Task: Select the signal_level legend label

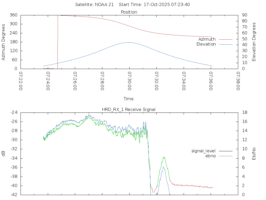Action: (204, 151)
